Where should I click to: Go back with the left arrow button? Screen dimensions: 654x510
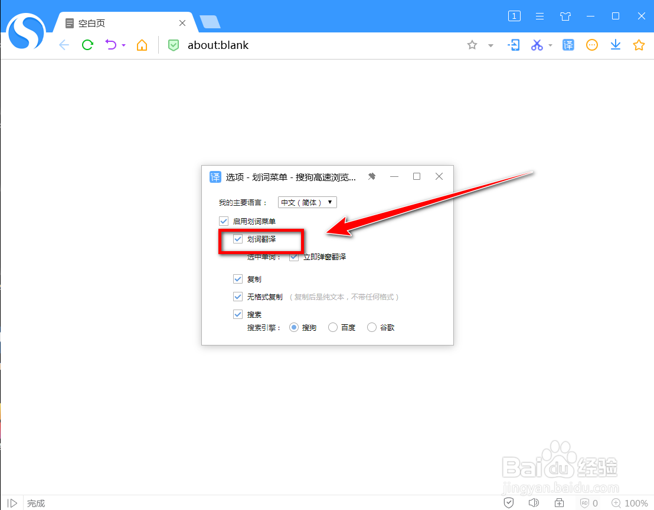coord(64,45)
